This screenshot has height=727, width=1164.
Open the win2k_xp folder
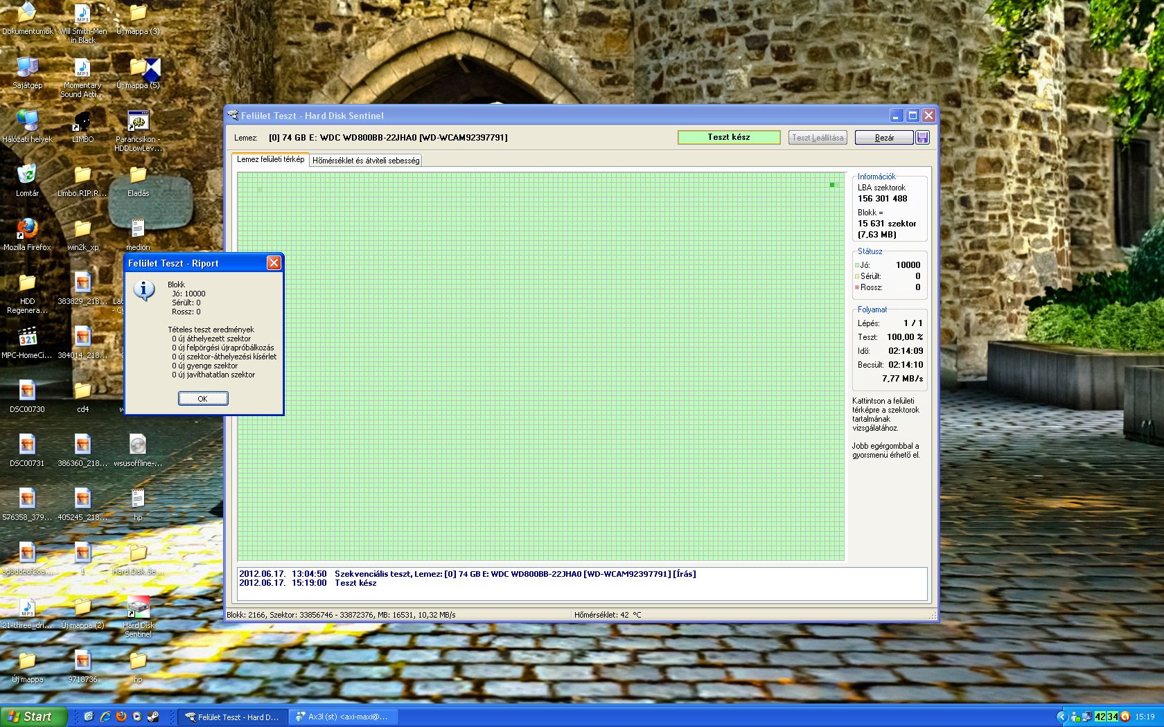tap(82, 235)
